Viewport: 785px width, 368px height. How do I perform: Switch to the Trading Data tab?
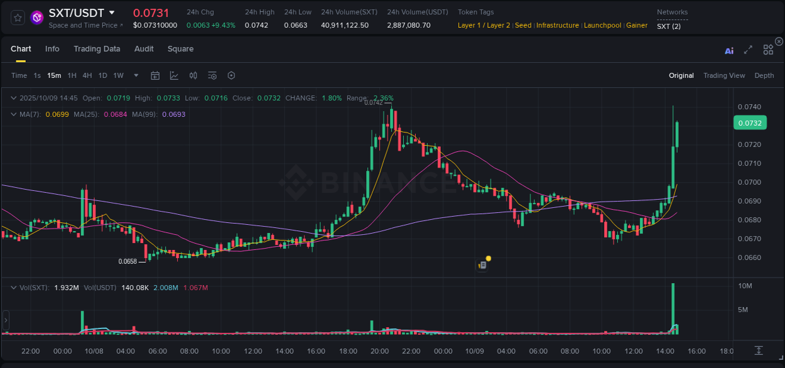pyautogui.click(x=97, y=49)
